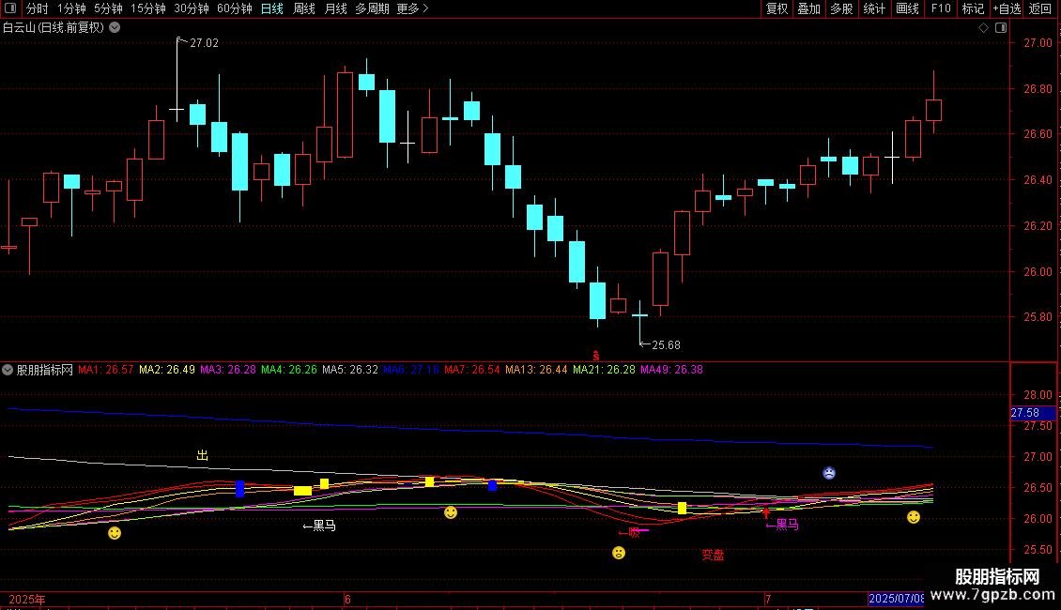The height and width of the screenshot is (610, 1061).
Task: Click the MA1: 26.57 value
Action: tap(105, 370)
